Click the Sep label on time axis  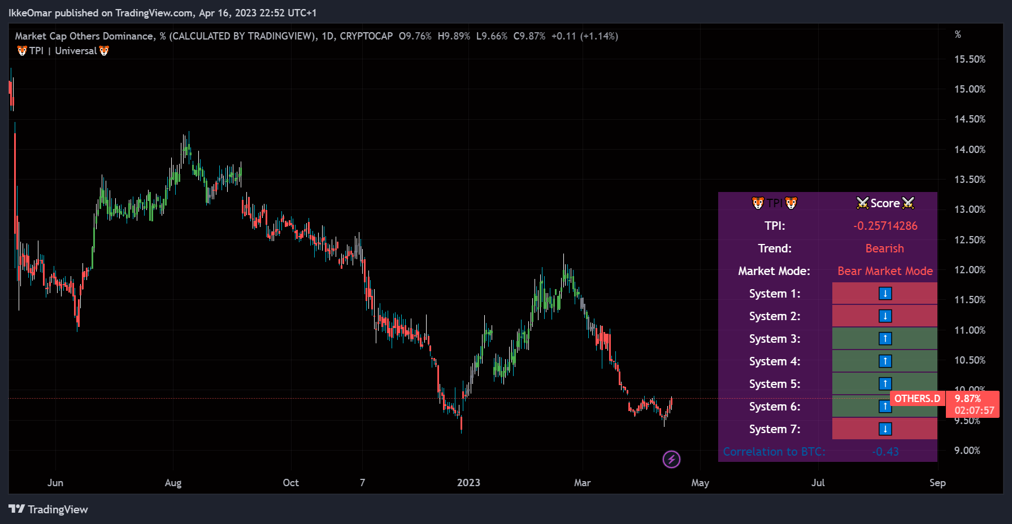937,483
